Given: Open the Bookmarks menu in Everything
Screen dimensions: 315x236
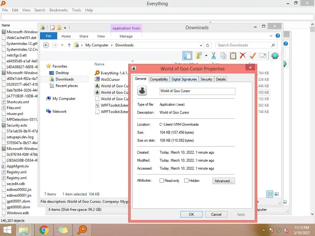Looking at the screenshot, I should click(58, 10).
